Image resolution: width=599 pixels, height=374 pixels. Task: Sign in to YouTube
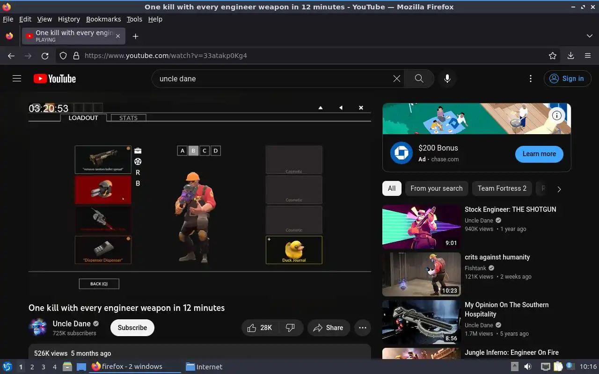567,79
